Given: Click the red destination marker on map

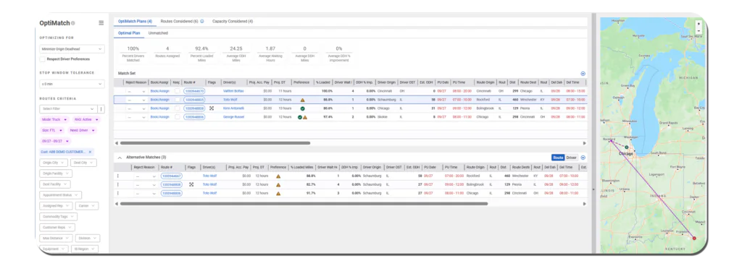Looking at the screenshot, I should point(694,239).
